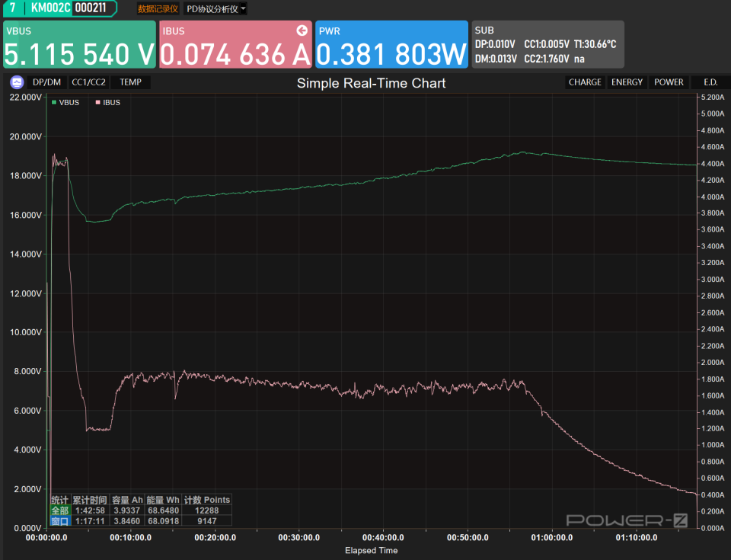Image resolution: width=731 pixels, height=560 pixels.
Task: Click the 00:30:00.0 time axis tick
Action: (x=298, y=538)
